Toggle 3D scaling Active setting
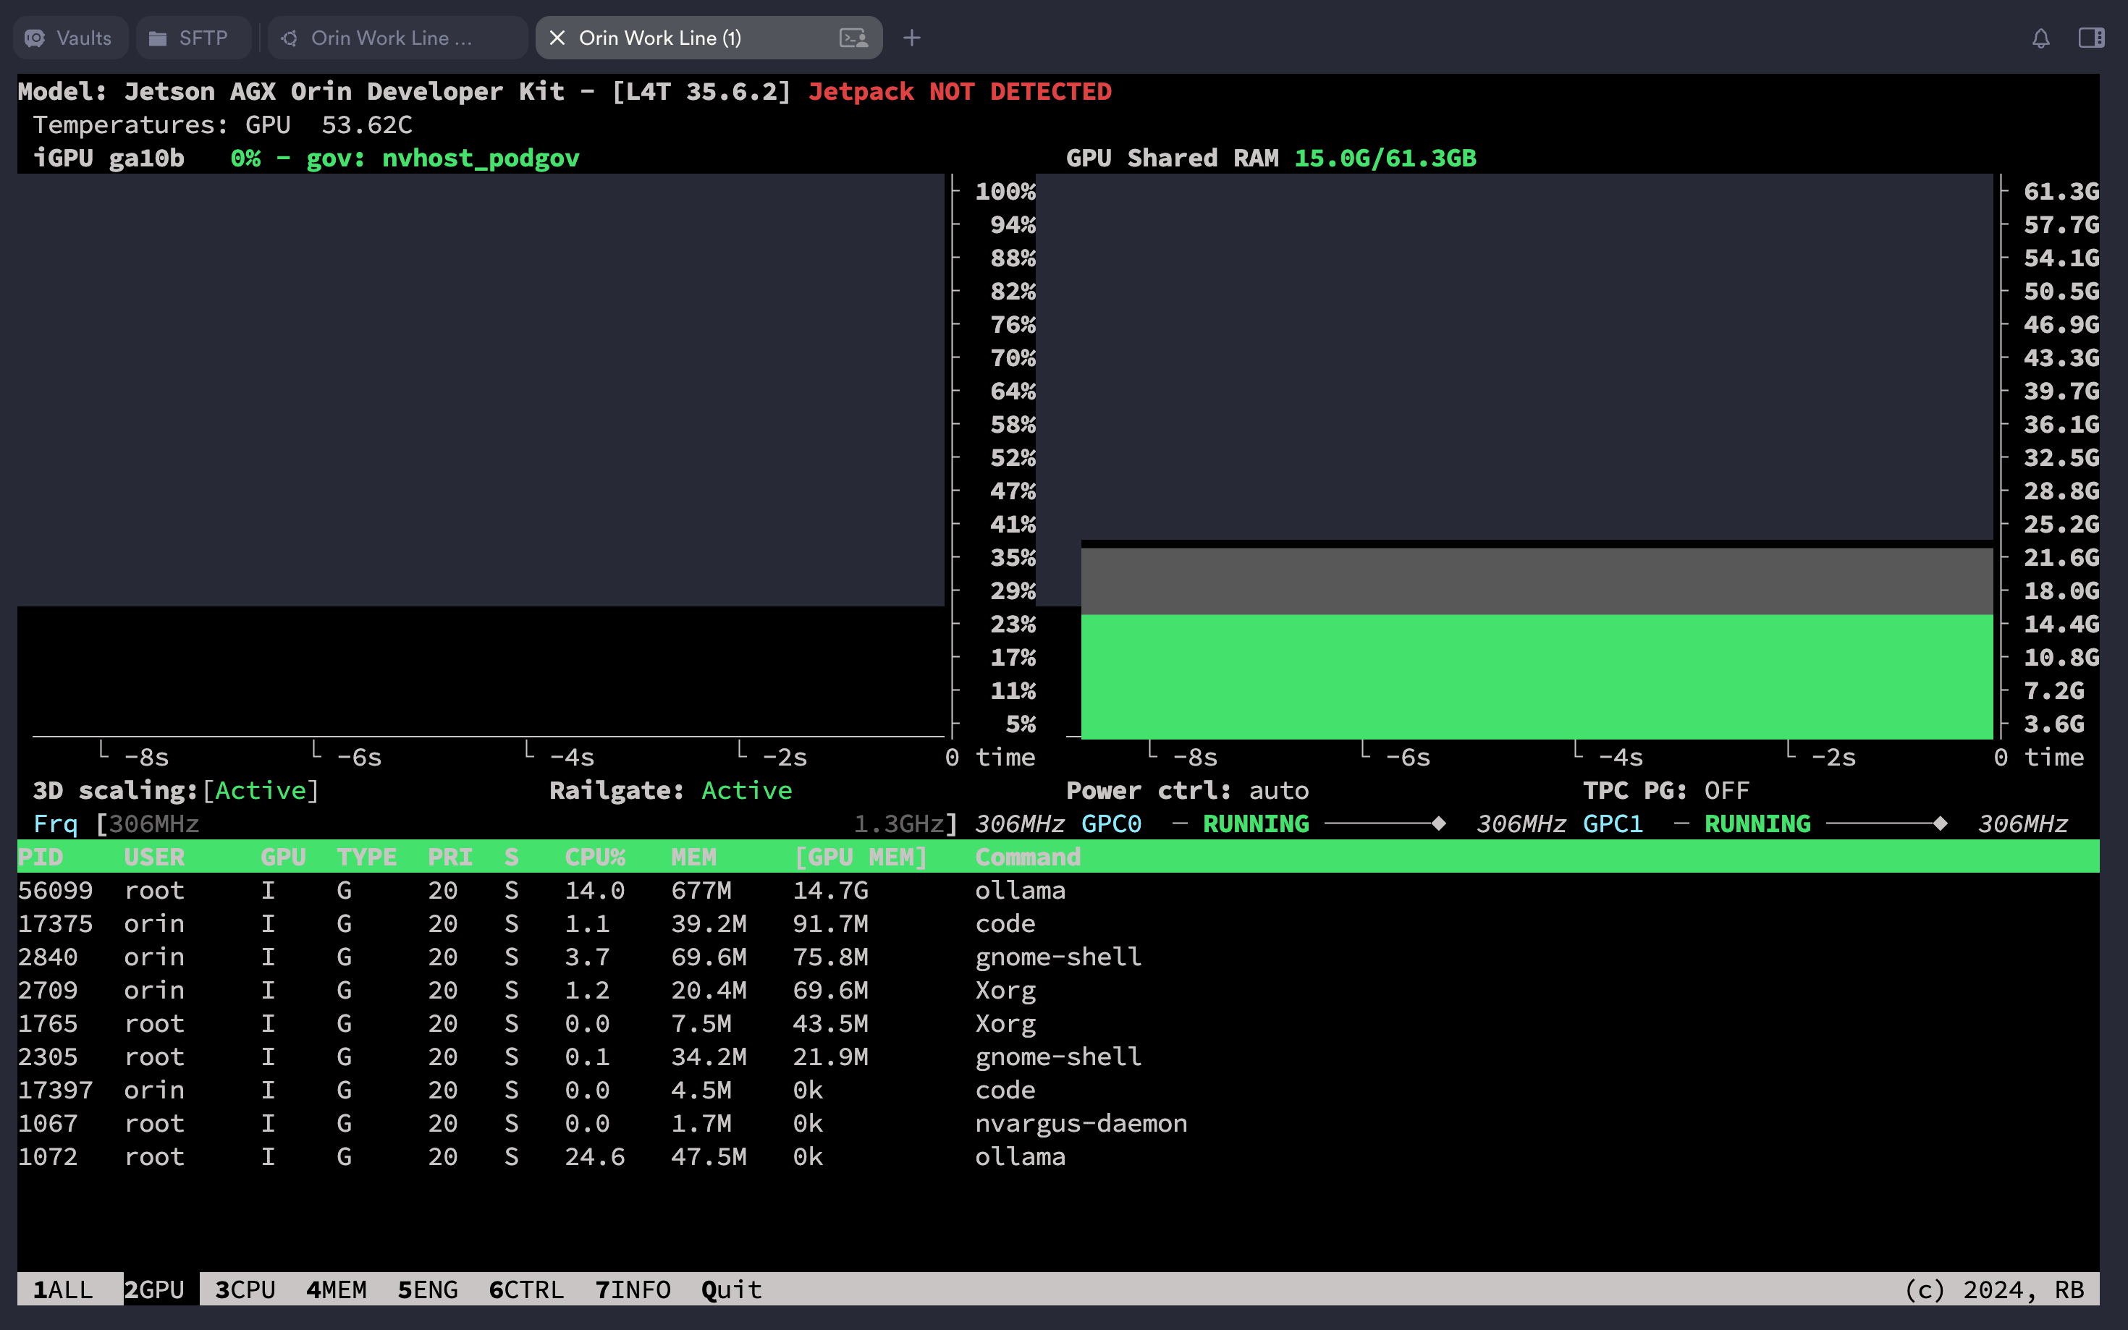Image resolution: width=2128 pixels, height=1330 pixels. (261, 790)
